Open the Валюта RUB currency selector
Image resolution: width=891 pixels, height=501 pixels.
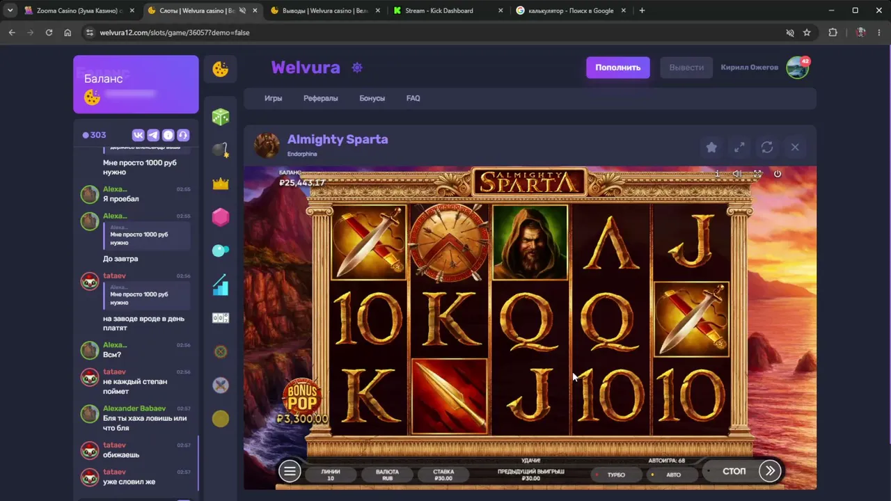[387, 475]
